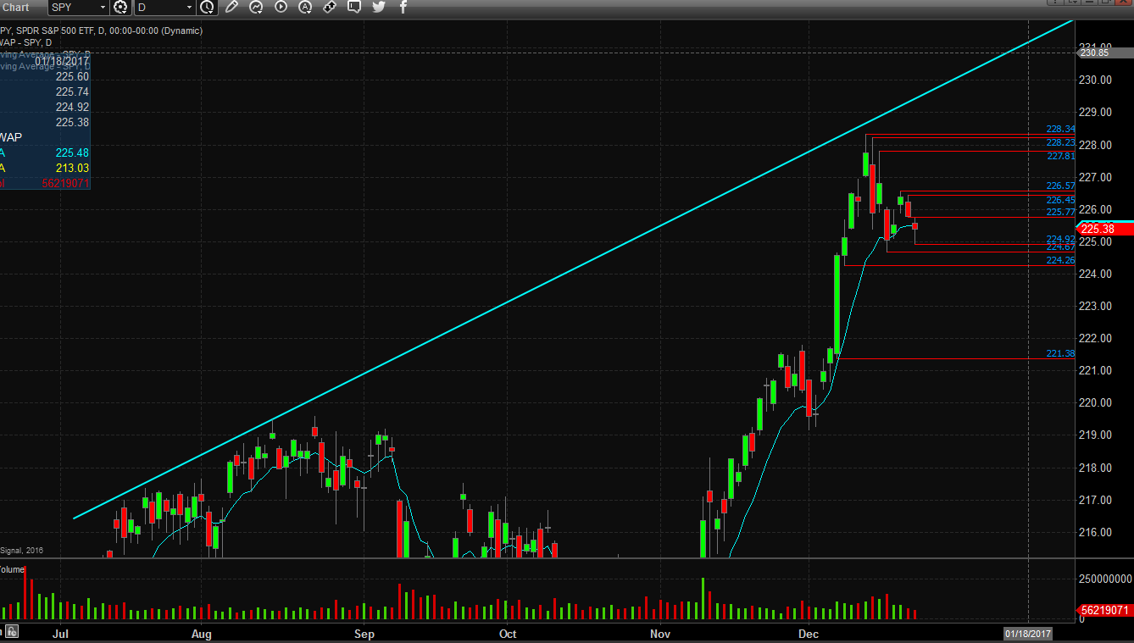
Task: Select the pencil drawing tool
Action: 231,8
